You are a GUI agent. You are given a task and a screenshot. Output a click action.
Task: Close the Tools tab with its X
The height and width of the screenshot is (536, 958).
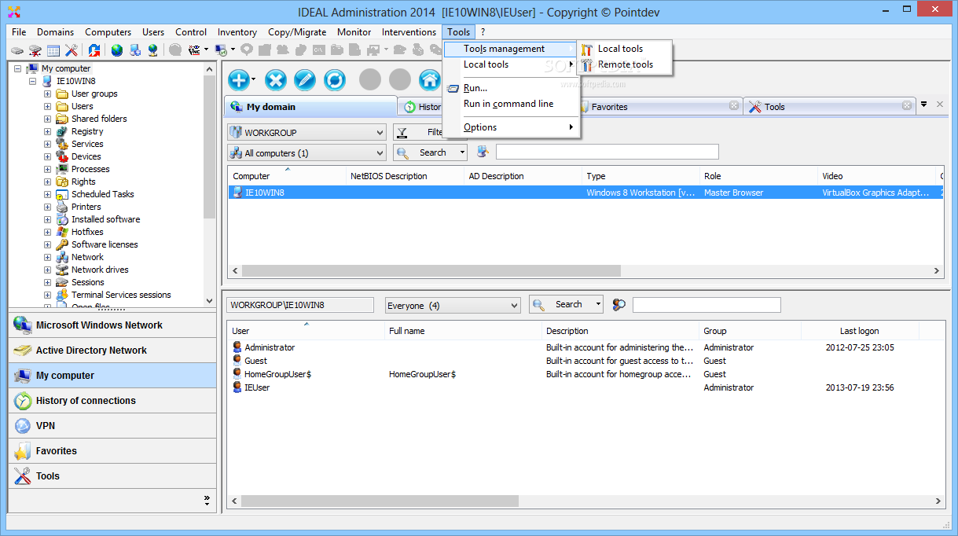coord(907,105)
